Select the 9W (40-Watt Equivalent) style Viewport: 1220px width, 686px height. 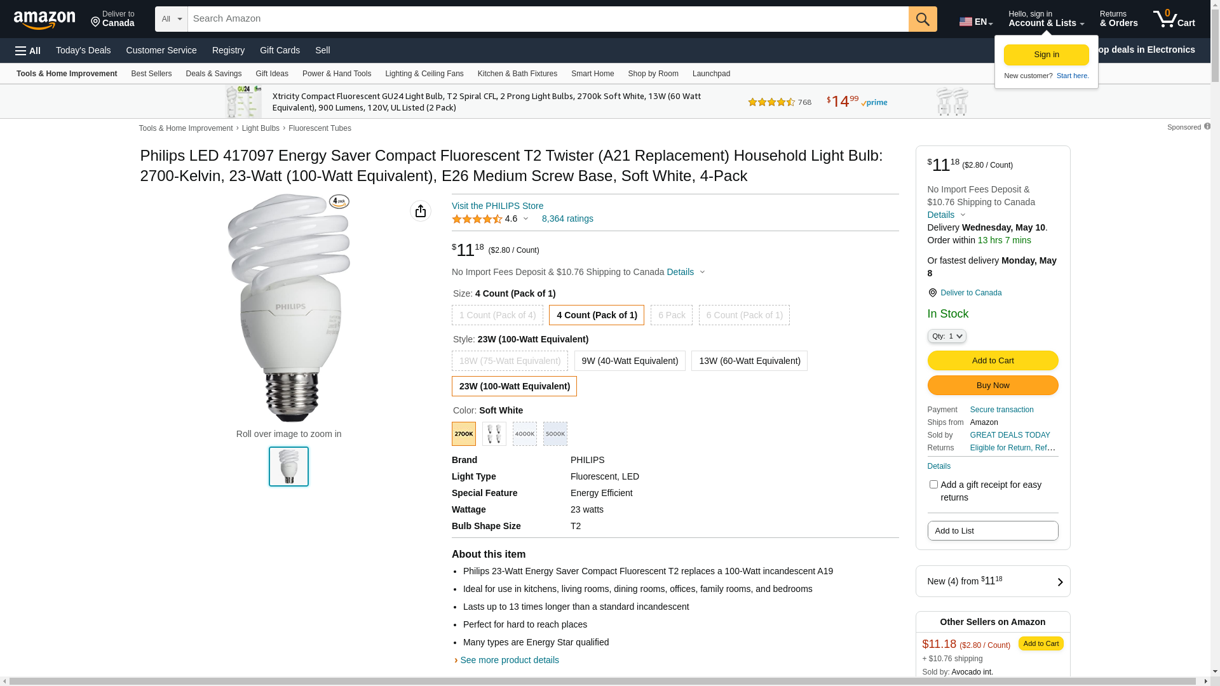click(x=630, y=361)
